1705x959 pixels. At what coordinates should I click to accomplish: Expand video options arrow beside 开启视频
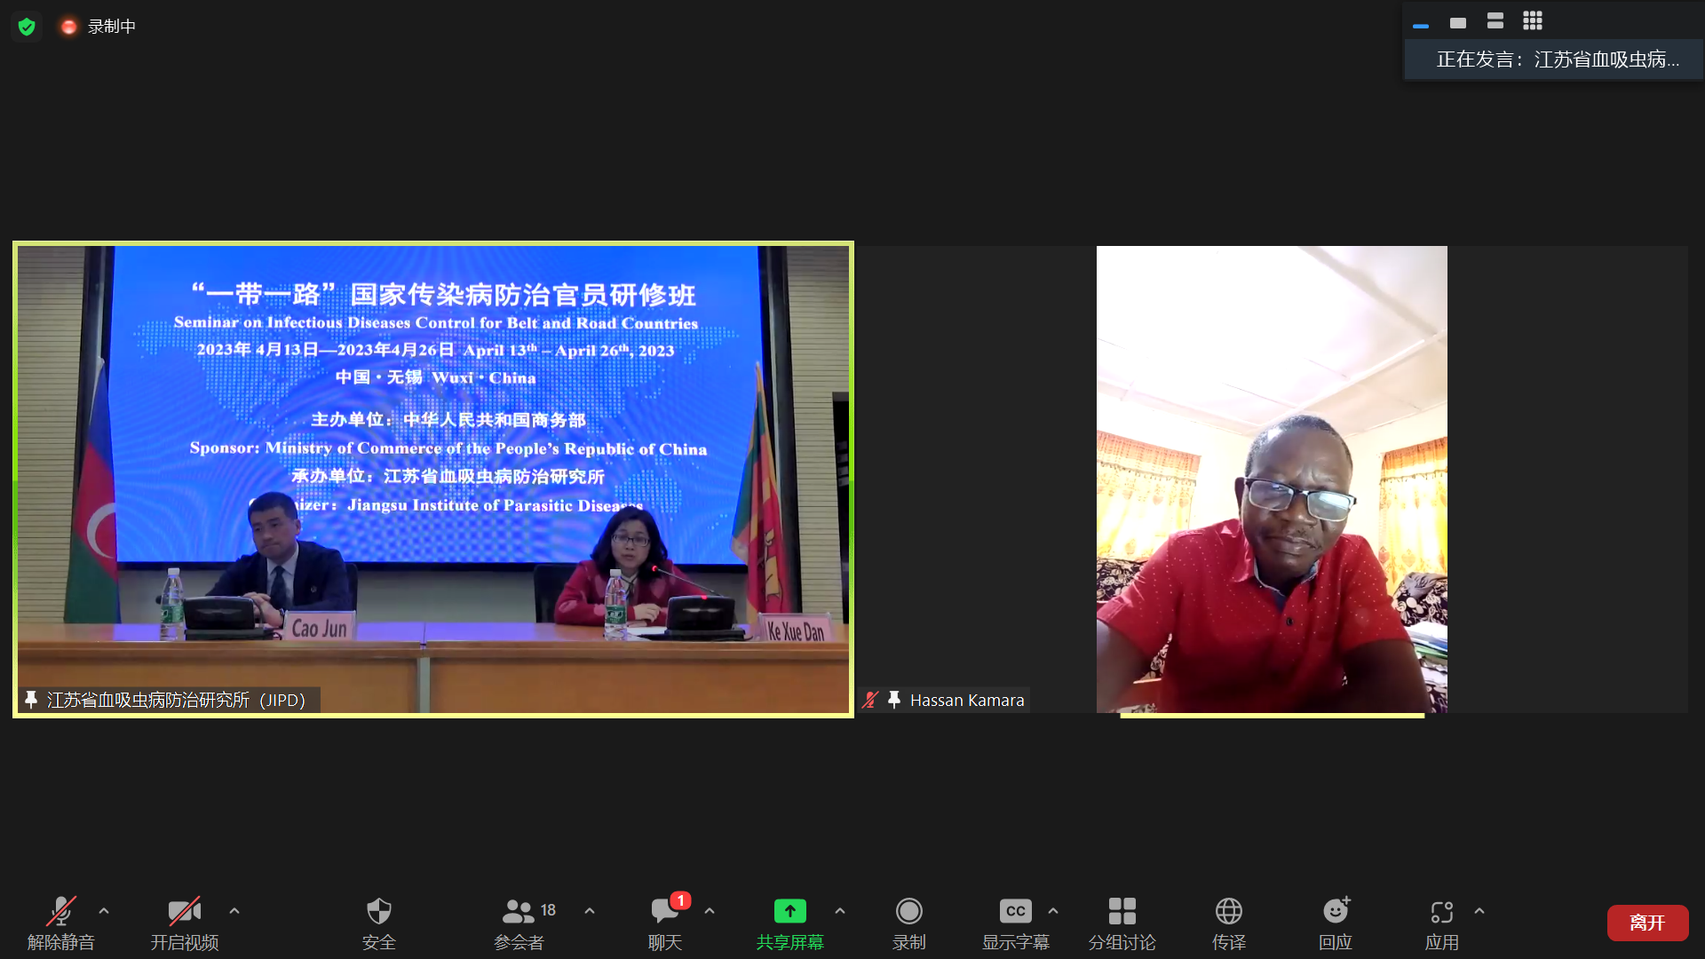click(x=234, y=911)
